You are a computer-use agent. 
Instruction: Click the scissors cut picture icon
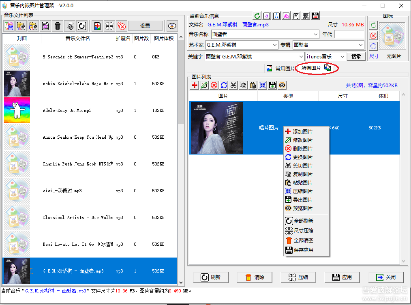[x=233, y=85]
